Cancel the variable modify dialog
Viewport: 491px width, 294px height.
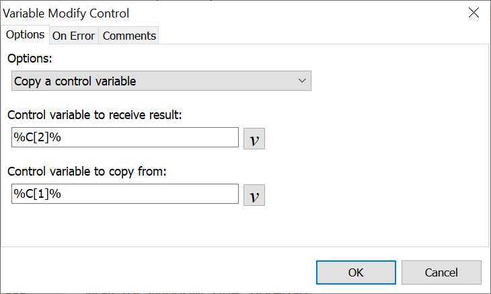click(x=441, y=272)
